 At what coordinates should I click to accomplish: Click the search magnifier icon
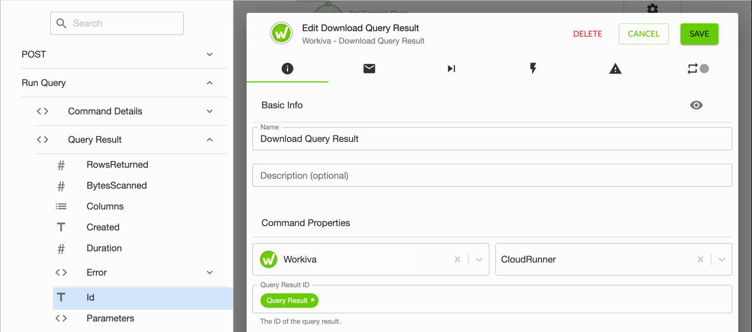tap(62, 23)
